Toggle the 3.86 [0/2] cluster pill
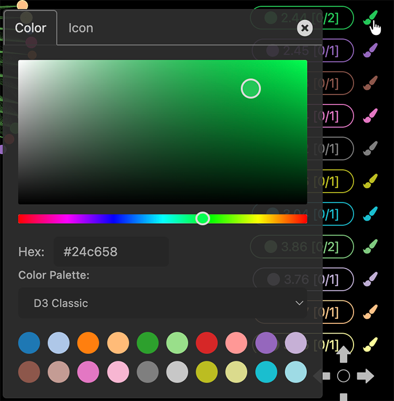The height and width of the screenshot is (401, 394). point(338,247)
